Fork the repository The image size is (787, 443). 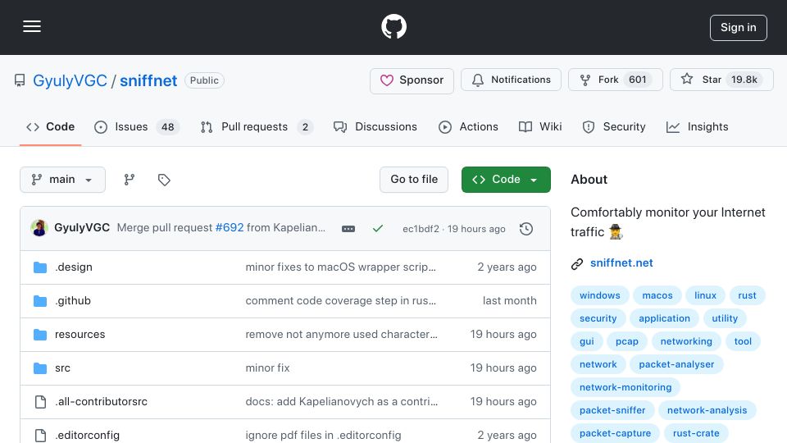pos(616,80)
